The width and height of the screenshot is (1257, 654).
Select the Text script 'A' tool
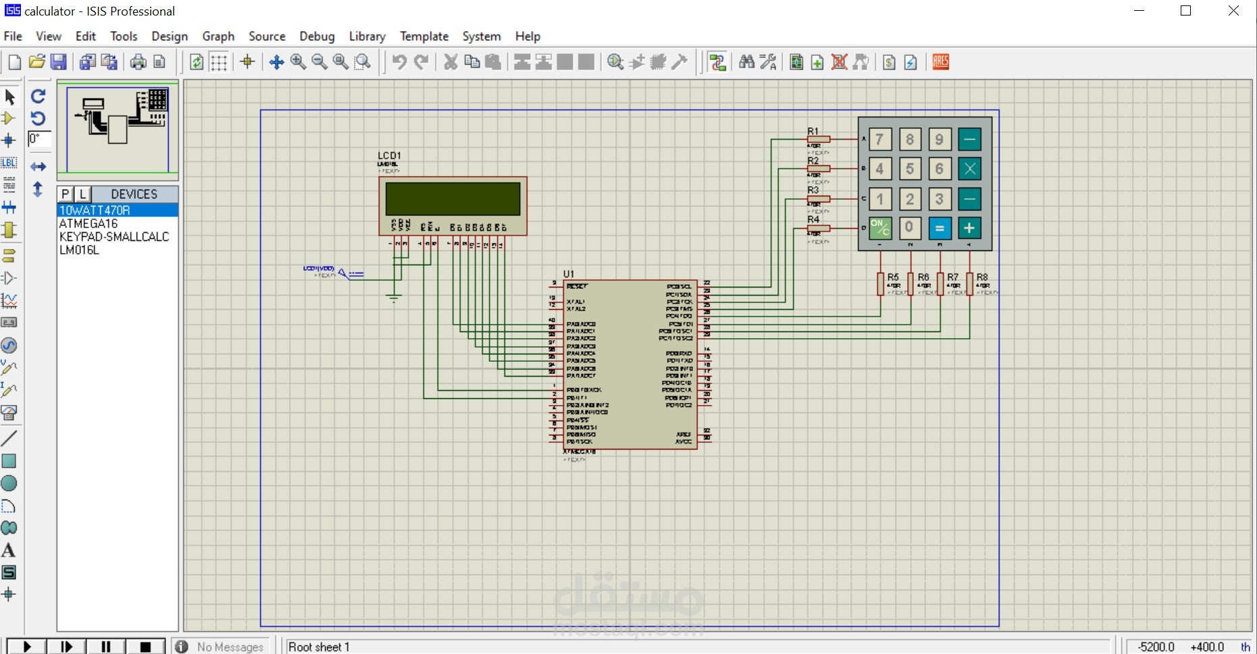9,550
